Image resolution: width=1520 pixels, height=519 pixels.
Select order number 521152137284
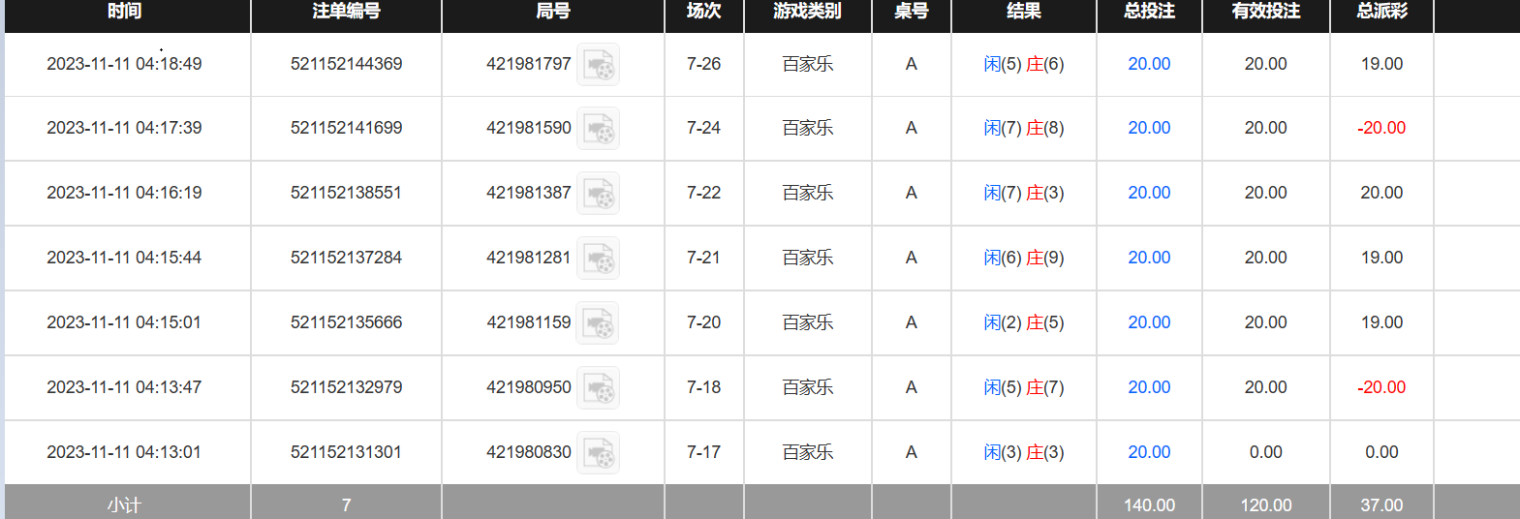point(346,258)
